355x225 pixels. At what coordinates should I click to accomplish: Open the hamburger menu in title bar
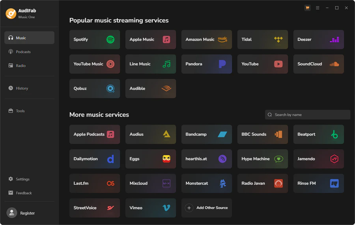pos(318,8)
